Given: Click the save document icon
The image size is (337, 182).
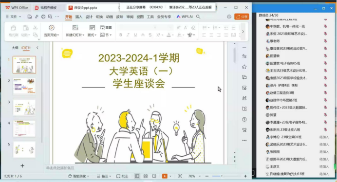Looking at the screenshot, I should (x=29, y=17).
